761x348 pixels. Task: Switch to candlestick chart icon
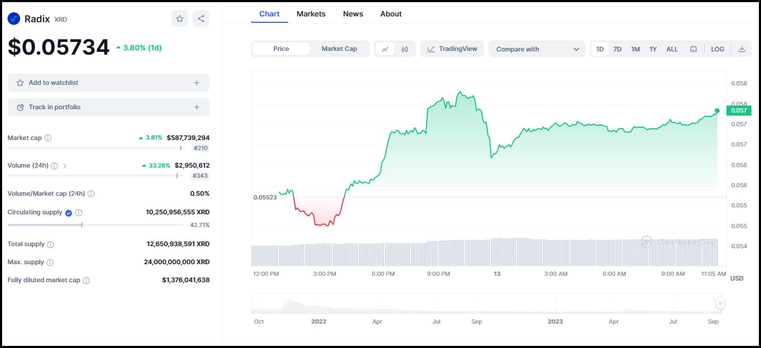coord(405,49)
